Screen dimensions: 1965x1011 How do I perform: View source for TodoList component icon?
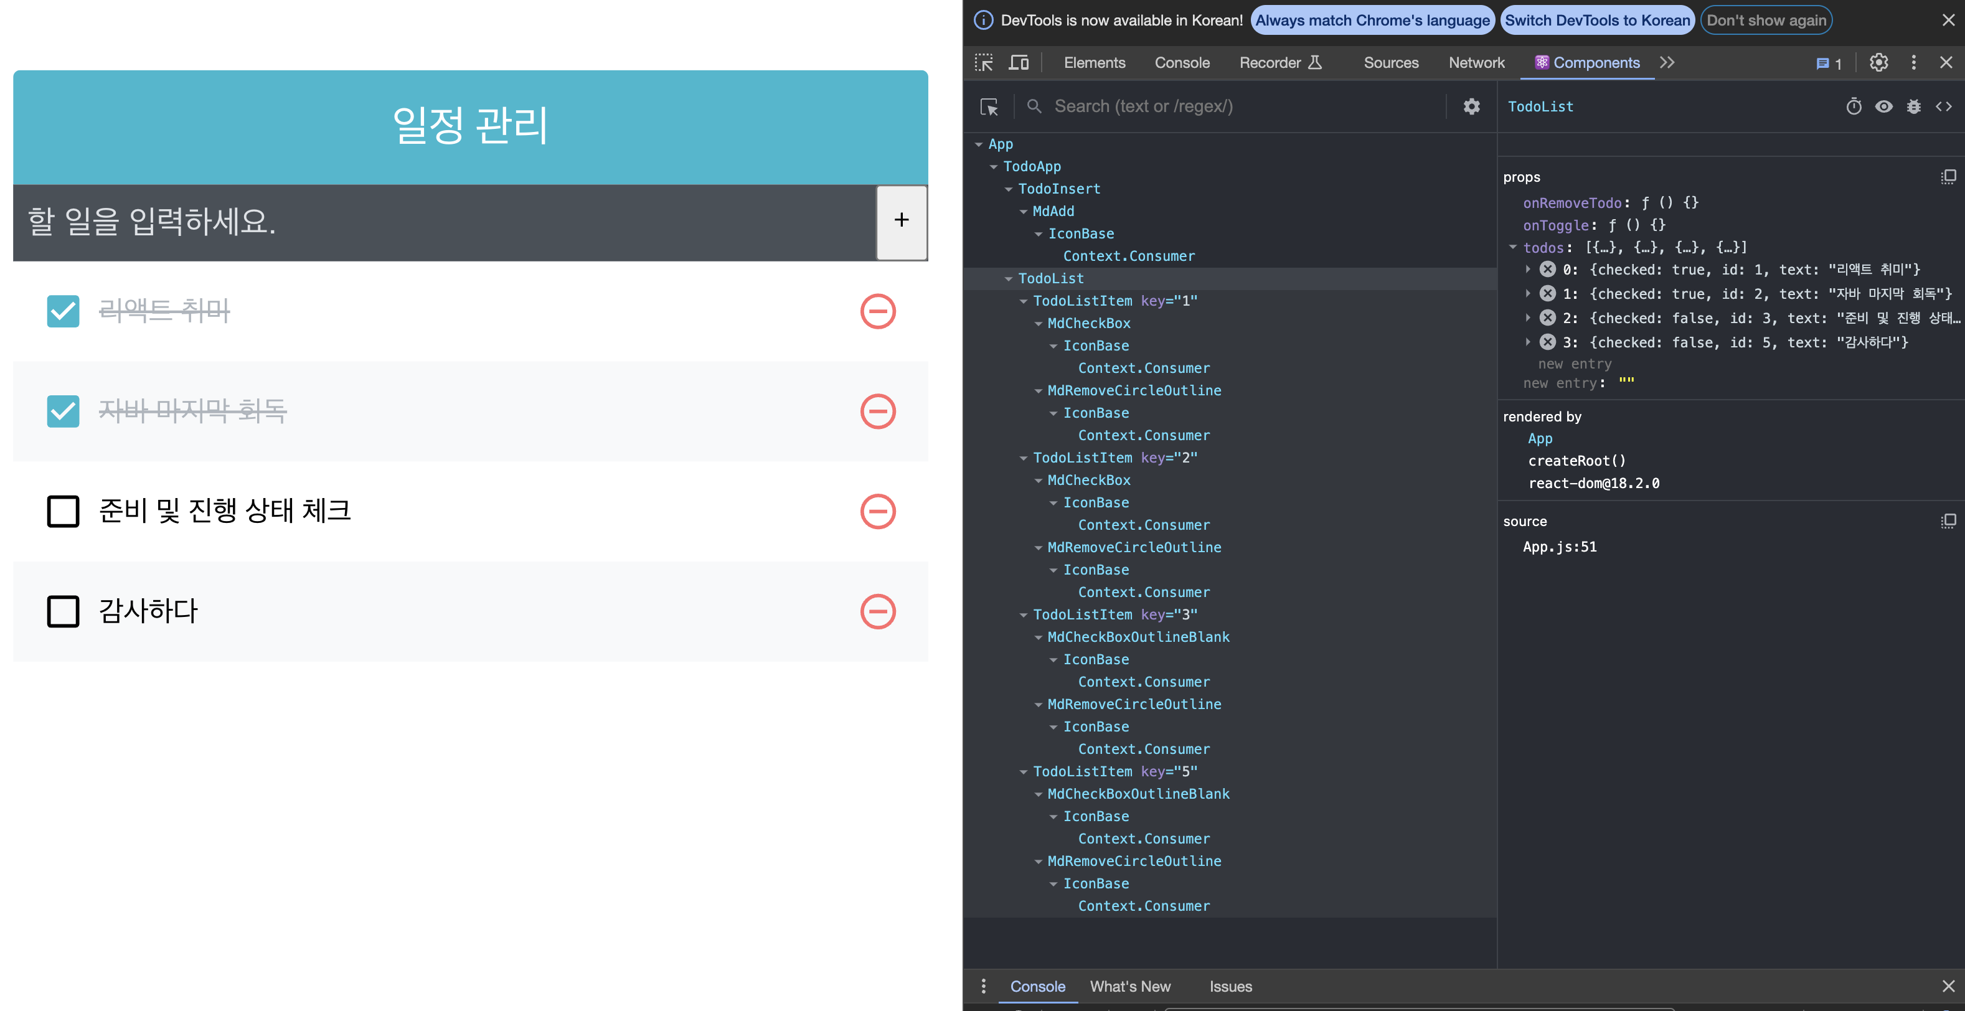[1943, 106]
